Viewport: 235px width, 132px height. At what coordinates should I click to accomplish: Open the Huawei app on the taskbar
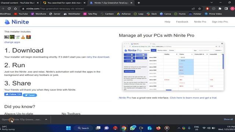pos(115,128)
